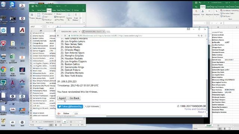The height and width of the screenshot is (134, 239).
Task: Open Themes dropdown in left Excel ribbon
Action: point(32,16)
